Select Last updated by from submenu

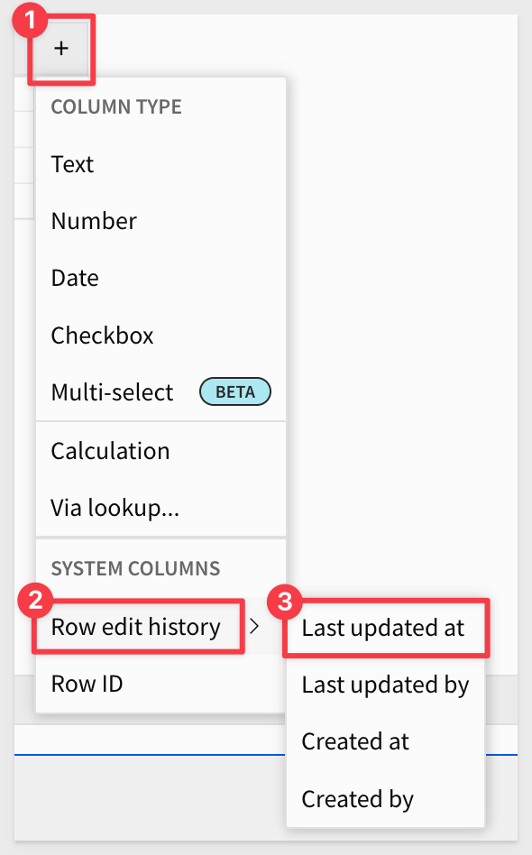385,685
